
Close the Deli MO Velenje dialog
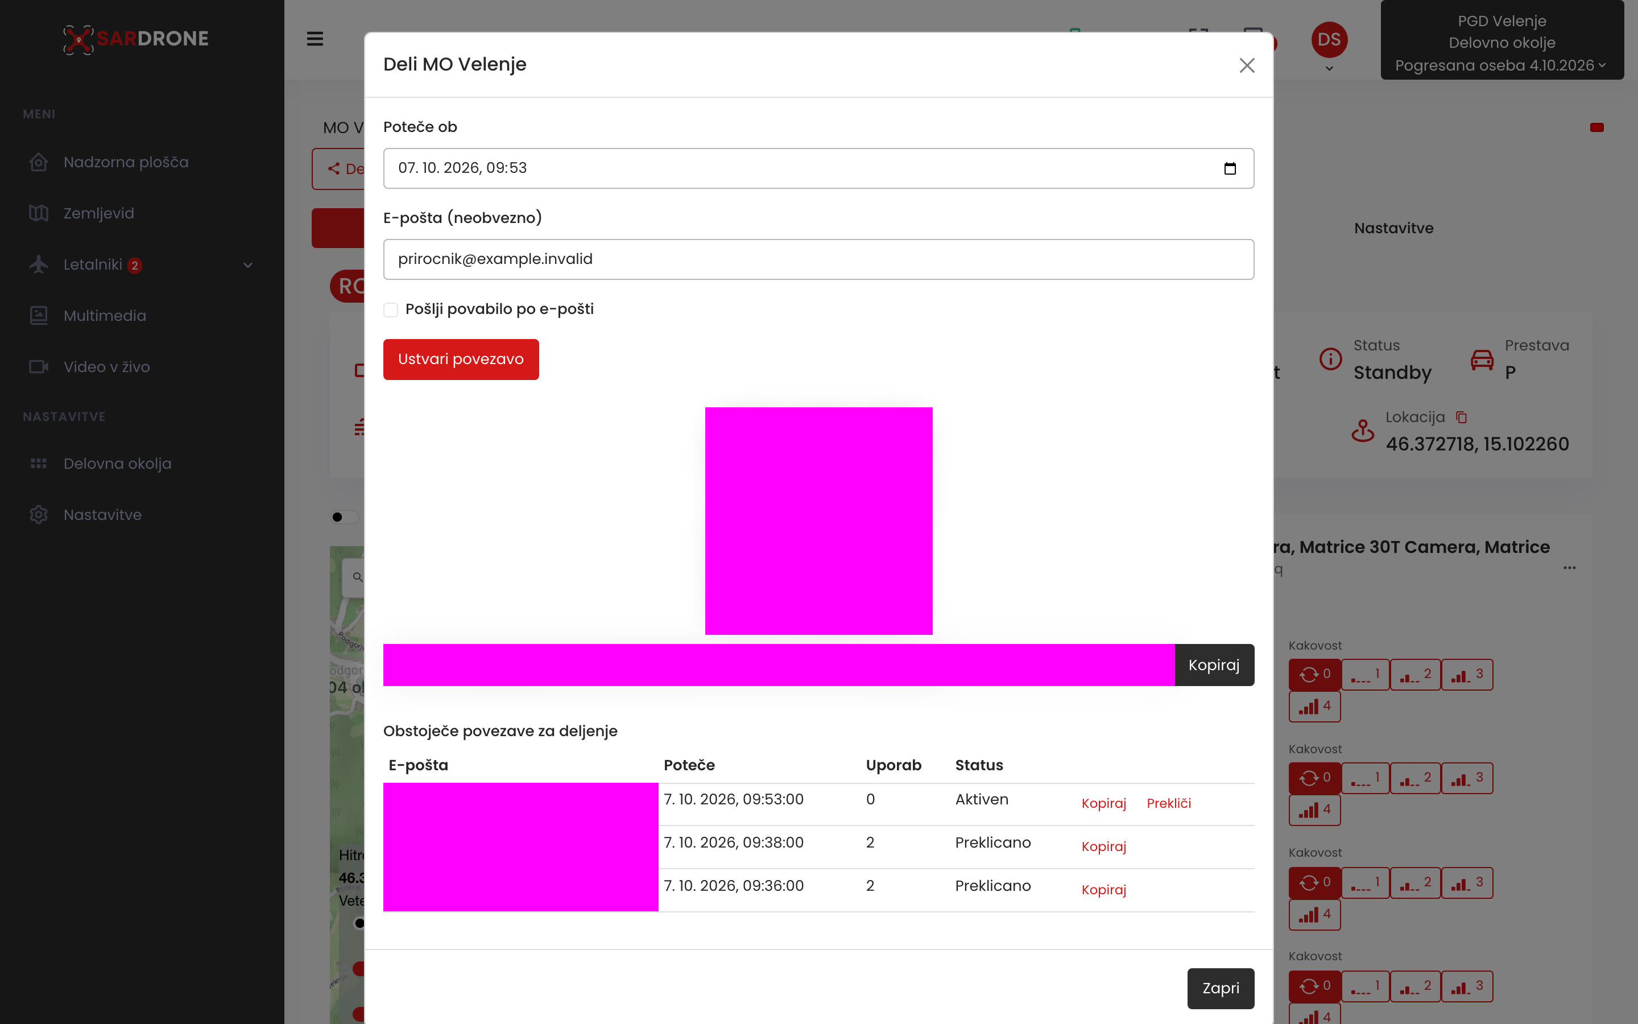pos(1247,65)
